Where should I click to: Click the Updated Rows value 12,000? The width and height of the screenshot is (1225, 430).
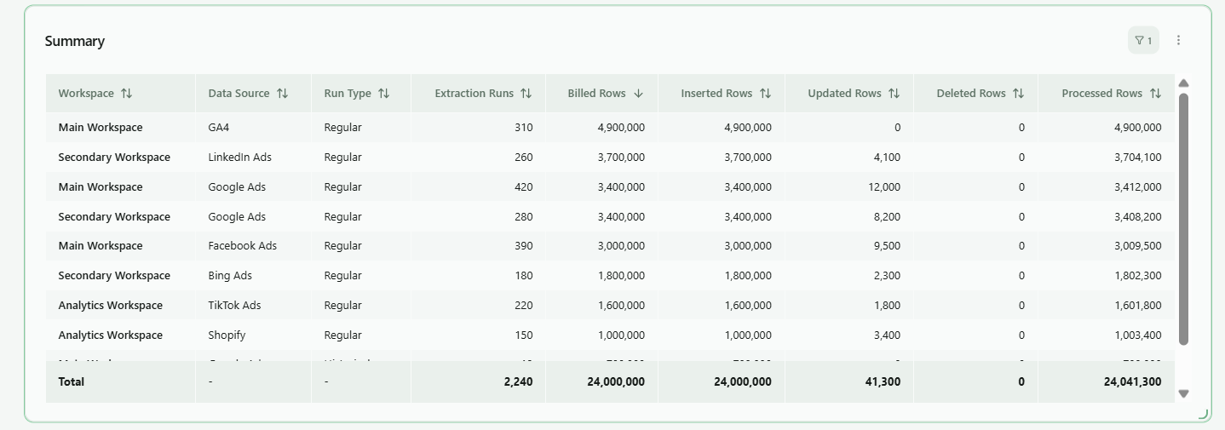[884, 187]
